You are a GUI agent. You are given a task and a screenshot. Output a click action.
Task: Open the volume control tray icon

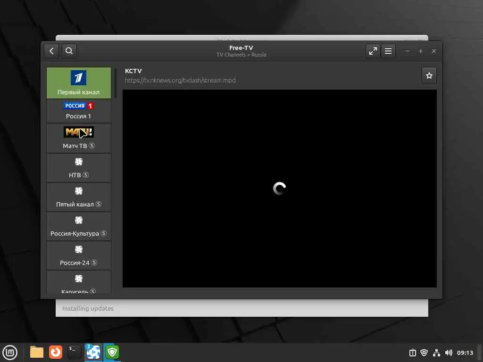pos(449,353)
